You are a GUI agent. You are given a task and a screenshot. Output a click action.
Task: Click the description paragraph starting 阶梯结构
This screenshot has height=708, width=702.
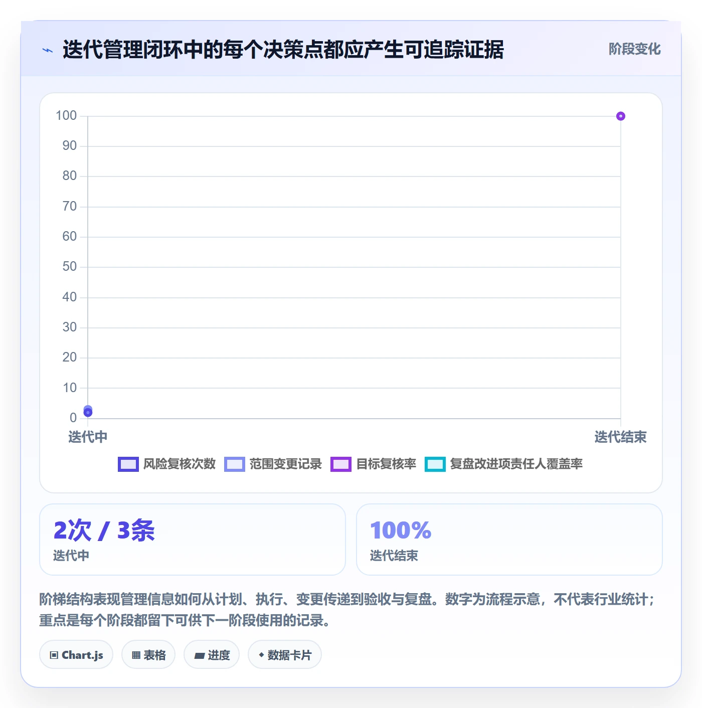(x=347, y=610)
